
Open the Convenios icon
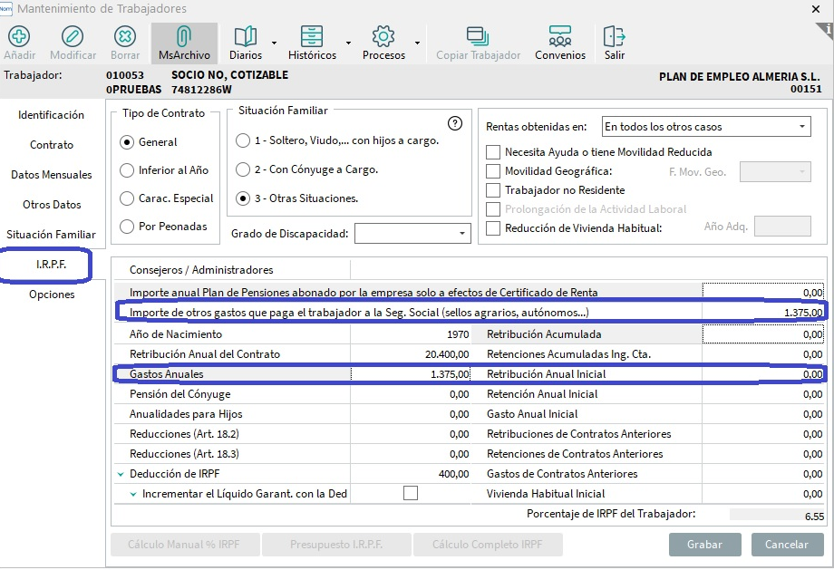coord(560,36)
